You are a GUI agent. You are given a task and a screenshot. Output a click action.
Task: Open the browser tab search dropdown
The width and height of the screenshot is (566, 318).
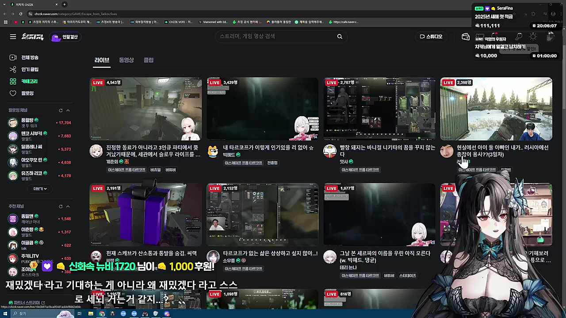pos(4,4)
